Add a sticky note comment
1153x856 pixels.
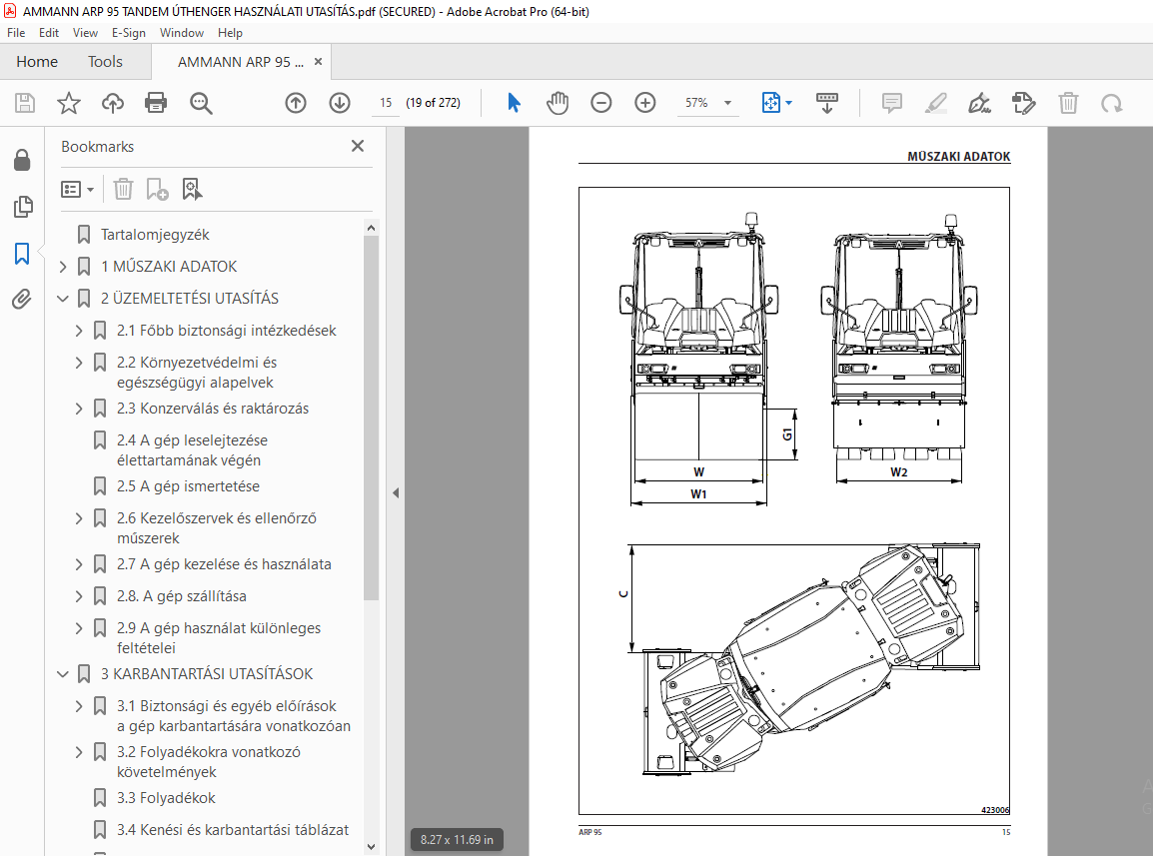(x=891, y=103)
